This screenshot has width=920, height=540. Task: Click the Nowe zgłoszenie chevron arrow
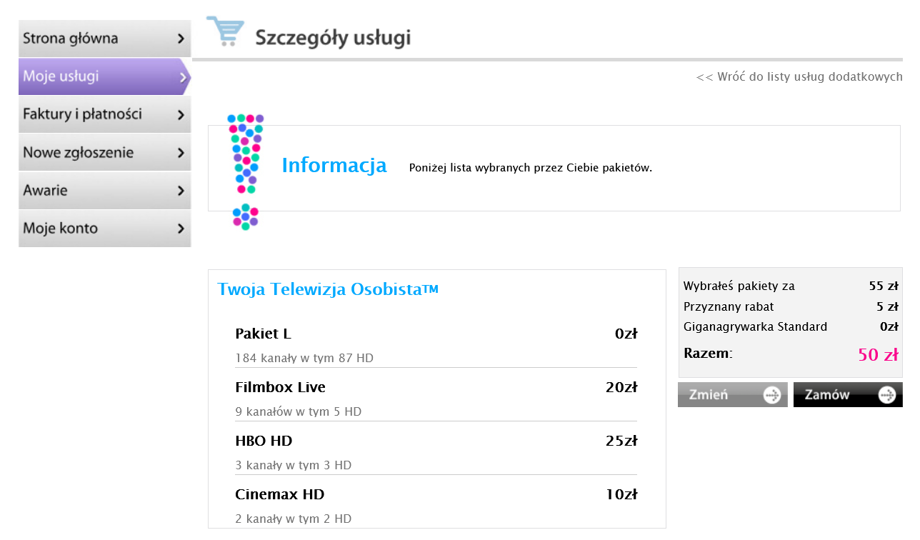pyautogui.click(x=181, y=153)
